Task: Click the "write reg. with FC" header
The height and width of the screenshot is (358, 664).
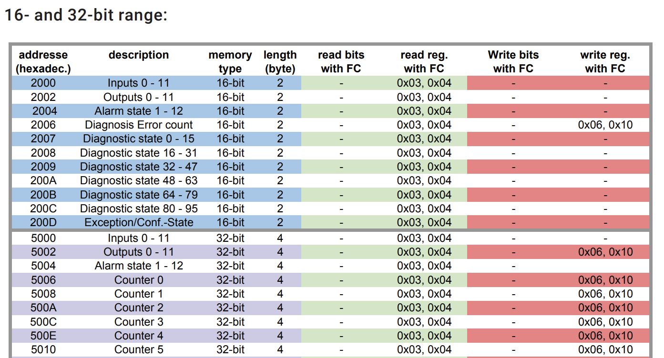Action: 605,62
